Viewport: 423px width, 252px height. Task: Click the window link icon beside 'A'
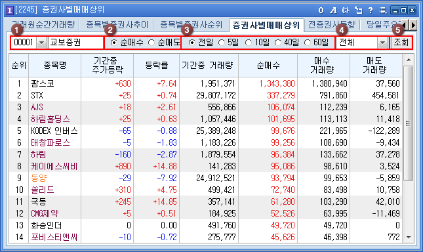(346, 10)
